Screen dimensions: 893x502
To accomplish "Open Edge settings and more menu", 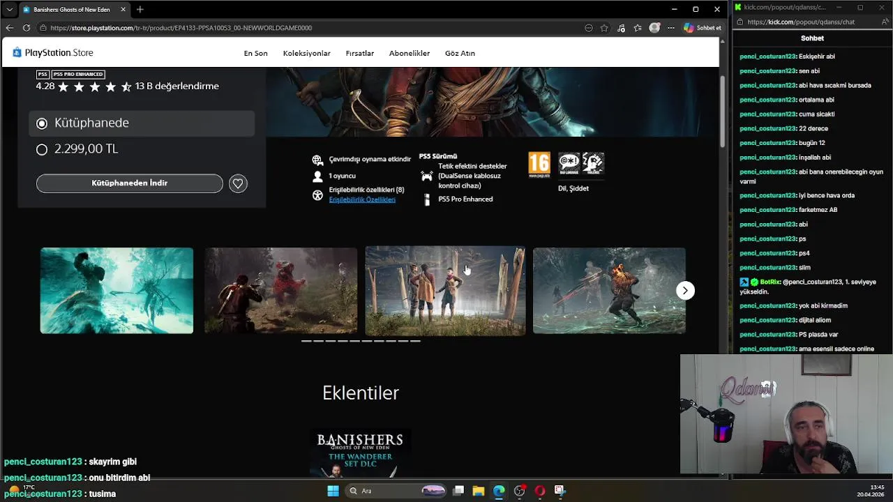I will (x=671, y=28).
